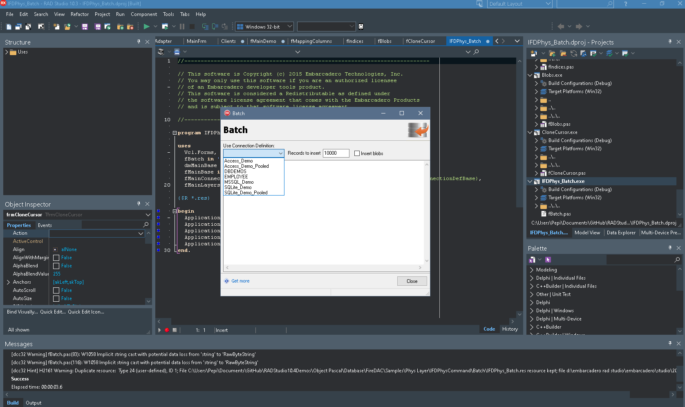The height and width of the screenshot is (407, 685).
Task: Click the Open Project toolbar icon
Action: (107, 27)
